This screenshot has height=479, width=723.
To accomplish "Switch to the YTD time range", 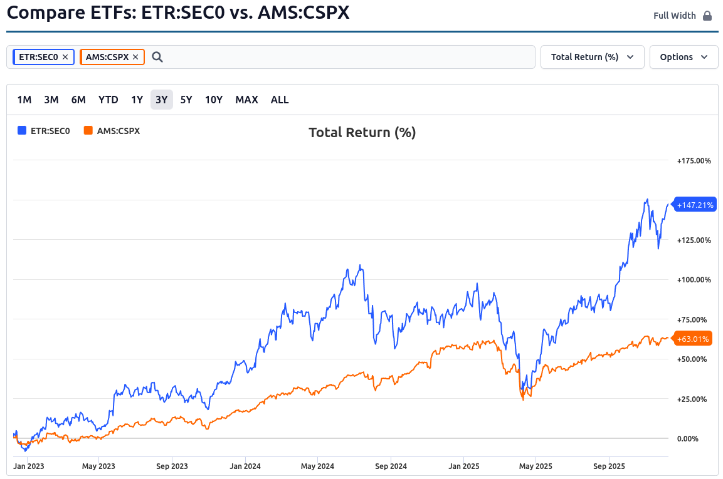I will click(x=108, y=99).
